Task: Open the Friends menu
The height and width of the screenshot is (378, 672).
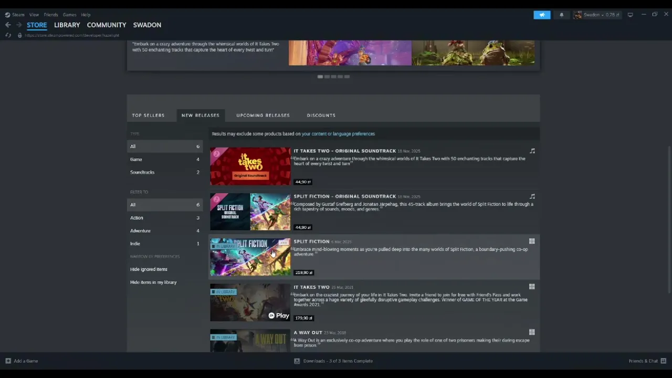Action: (x=51, y=15)
